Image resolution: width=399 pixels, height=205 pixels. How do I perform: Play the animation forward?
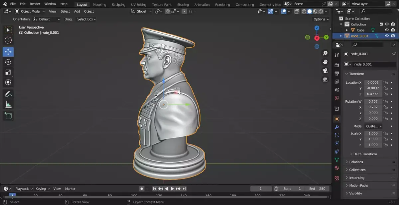coord(172,189)
